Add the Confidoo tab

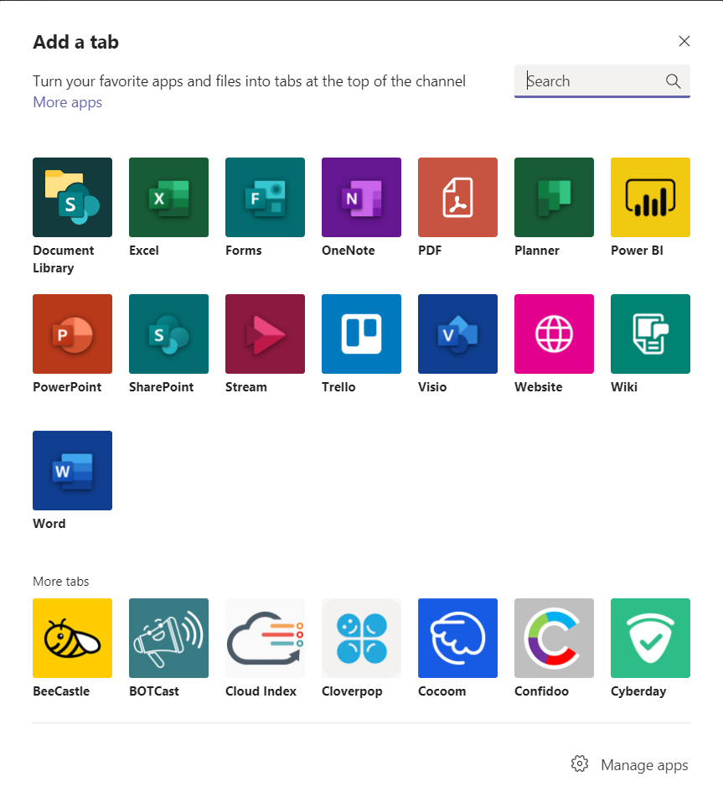[555, 638]
